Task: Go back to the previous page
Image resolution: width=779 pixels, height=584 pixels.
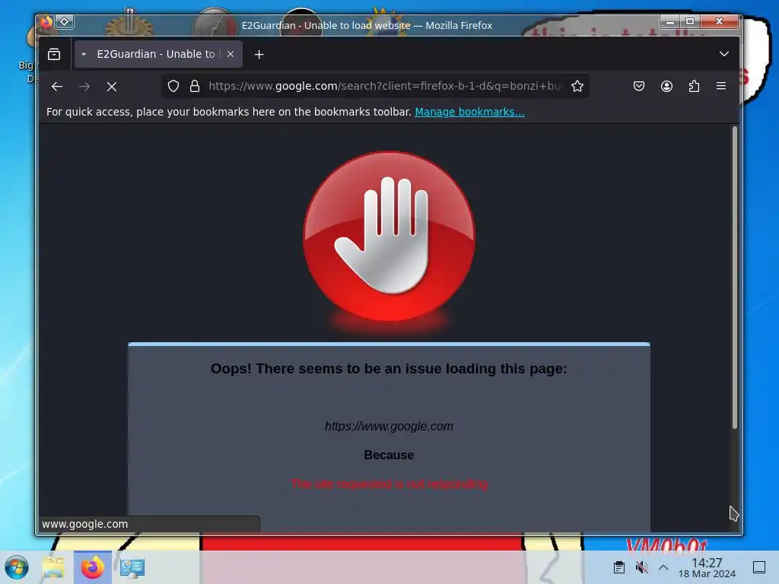Action: (x=56, y=87)
